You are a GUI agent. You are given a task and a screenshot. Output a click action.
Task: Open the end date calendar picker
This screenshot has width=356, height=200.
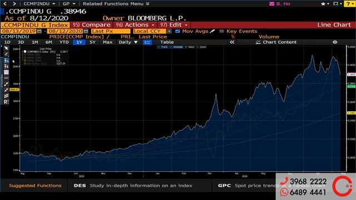[86, 31]
